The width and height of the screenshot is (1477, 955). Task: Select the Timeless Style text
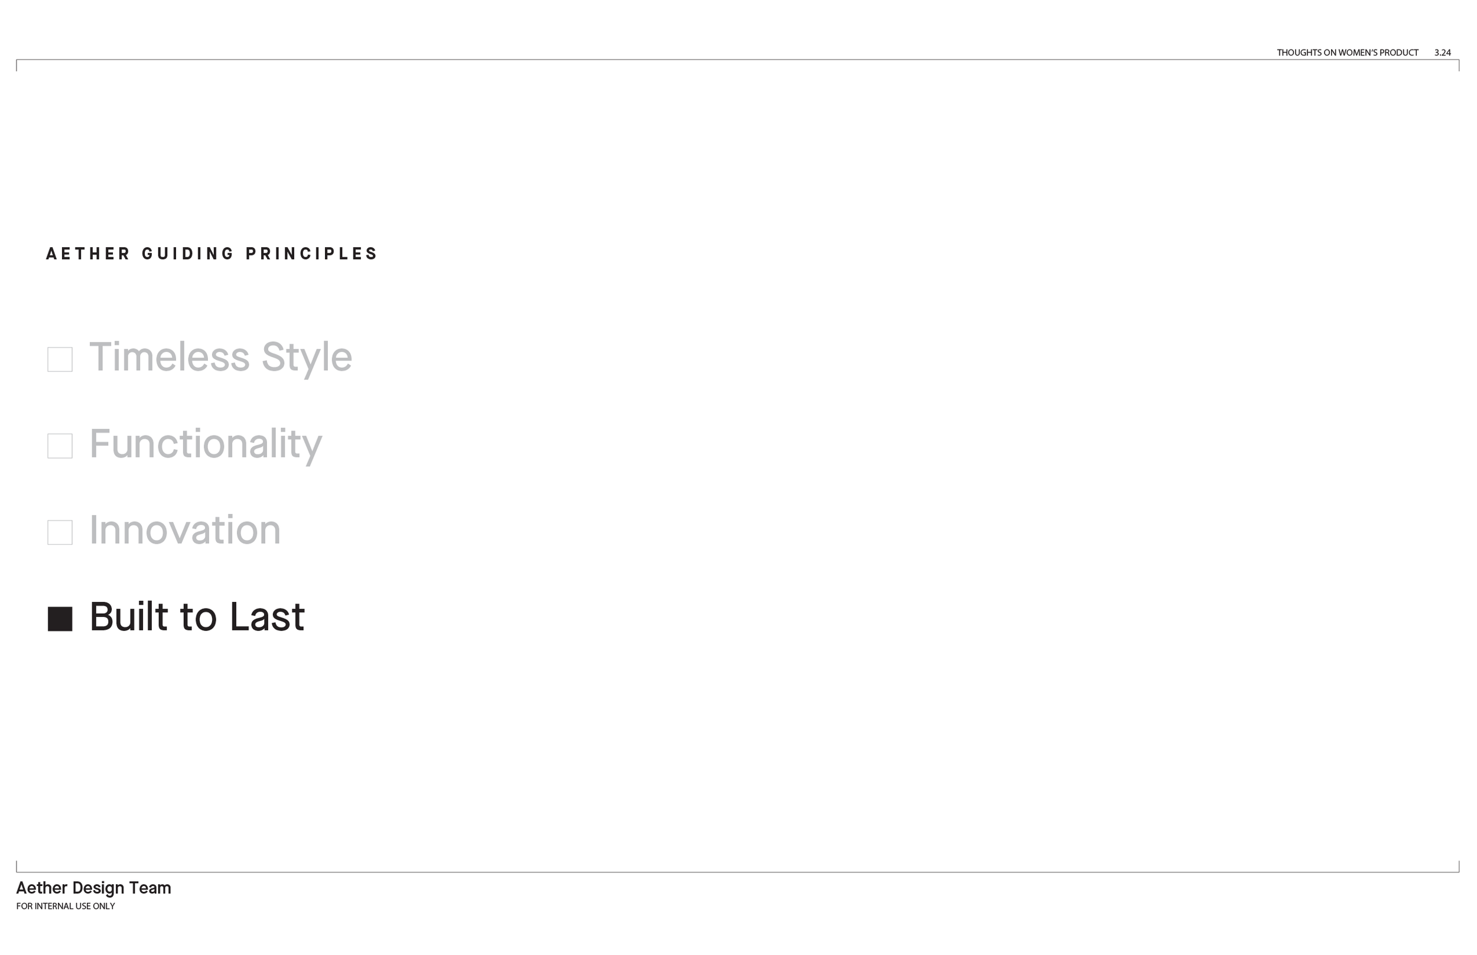click(x=221, y=358)
